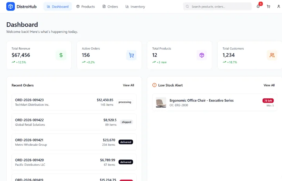Click the $12,450.85 order amount
The image size is (282, 181).
105,100
